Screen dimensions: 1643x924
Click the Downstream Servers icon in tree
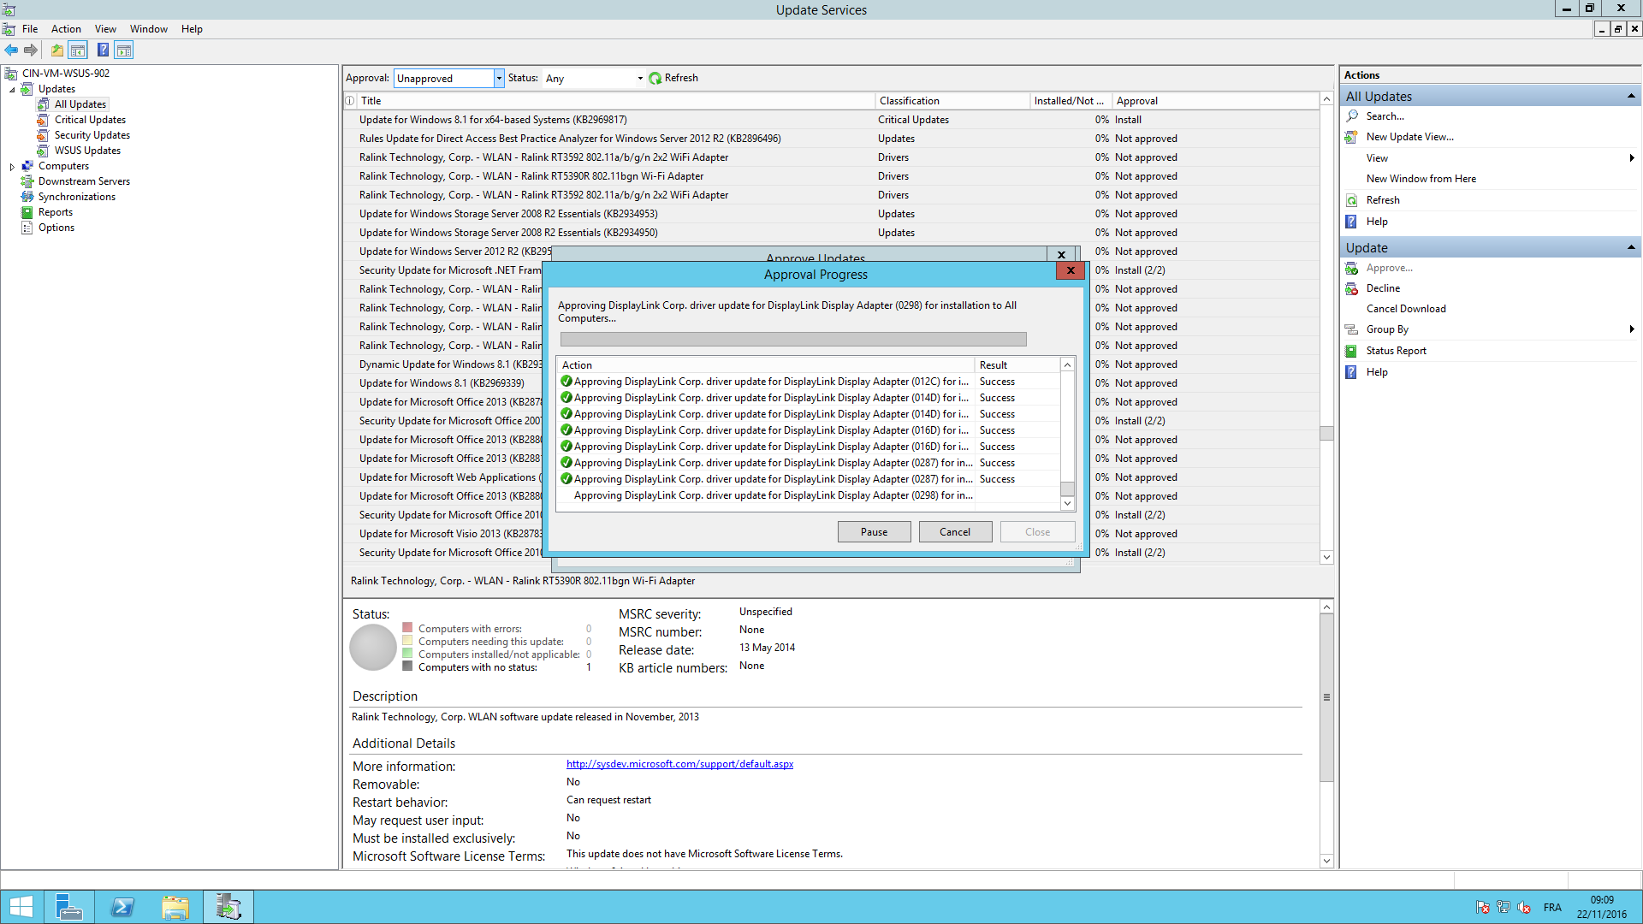click(x=27, y=181)
